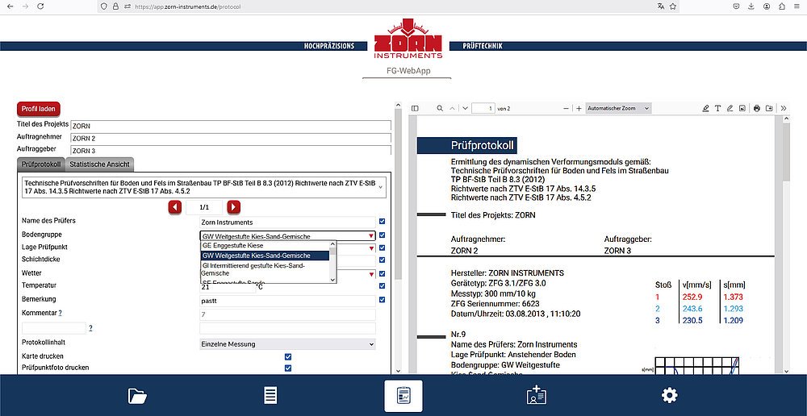The image size is (807, 416).
Task: Open the contact card icon in bottom bar
Action: 537,395
